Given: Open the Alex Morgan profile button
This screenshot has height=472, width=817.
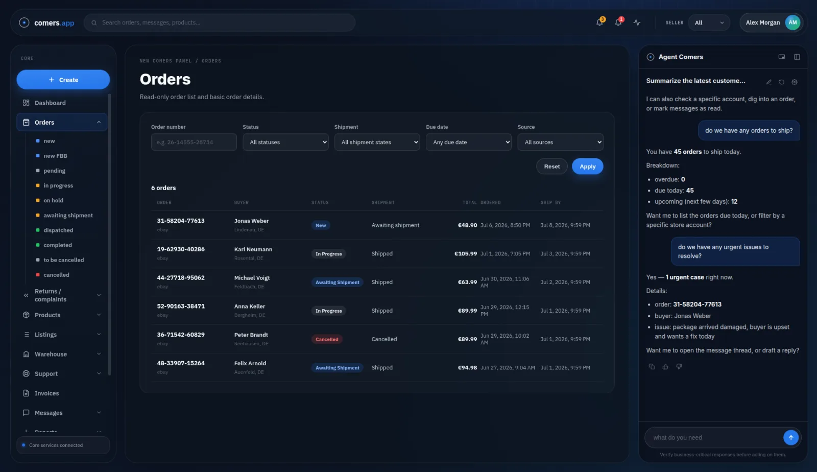Looking at the screenshot, I should click(771, 22).
